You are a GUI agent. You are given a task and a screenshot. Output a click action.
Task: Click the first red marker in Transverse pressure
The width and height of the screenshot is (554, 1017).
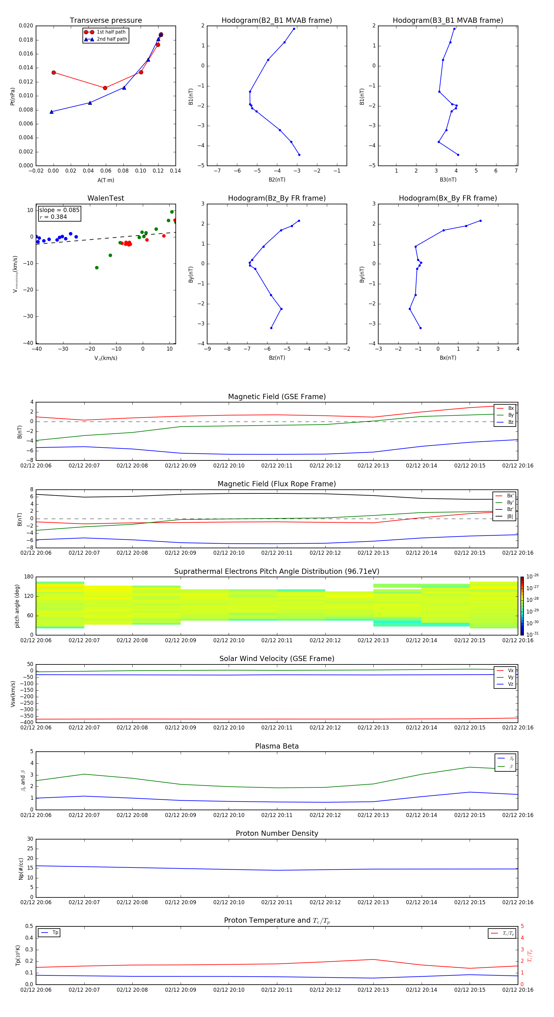[x=54, y=73]
